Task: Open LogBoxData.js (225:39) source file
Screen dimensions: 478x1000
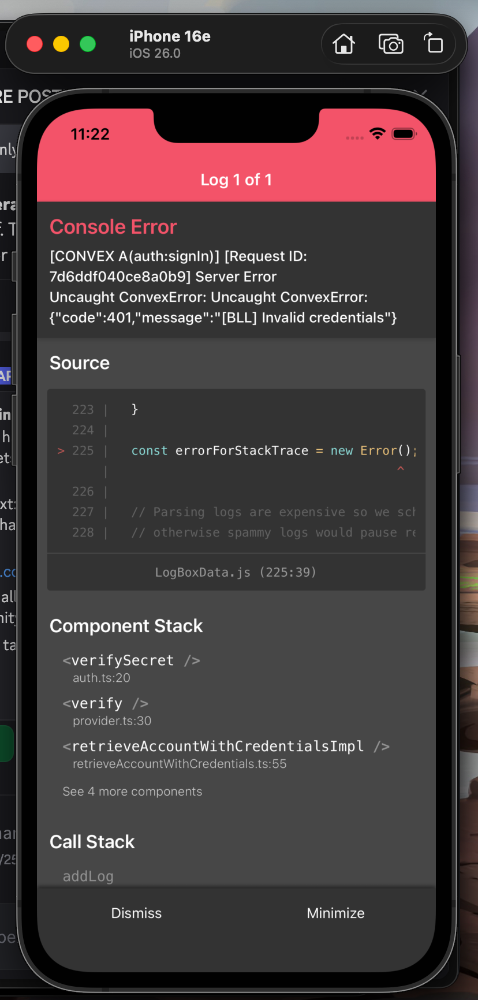Action: [x=236, y=572]
